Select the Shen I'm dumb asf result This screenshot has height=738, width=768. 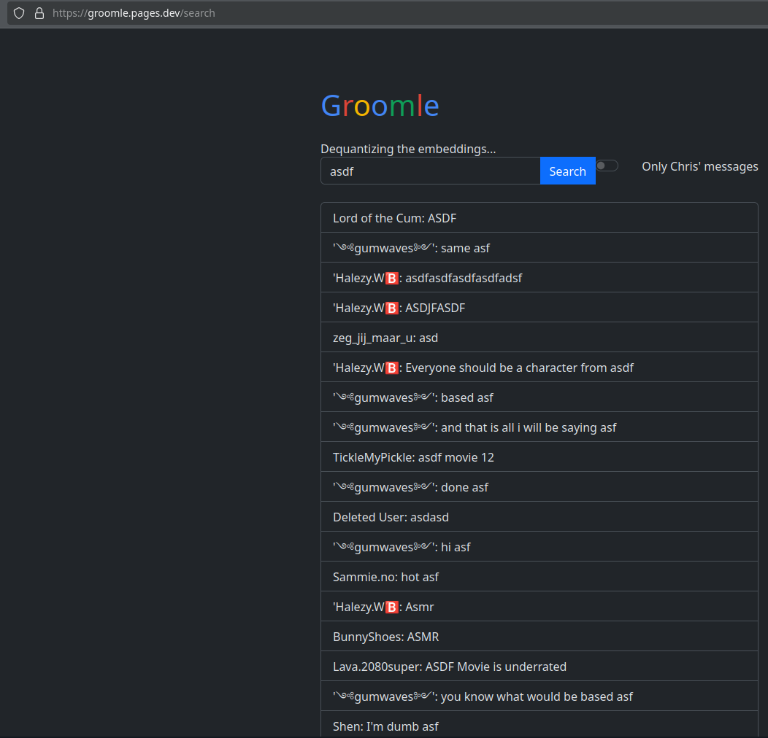click(x=539, y=724)
